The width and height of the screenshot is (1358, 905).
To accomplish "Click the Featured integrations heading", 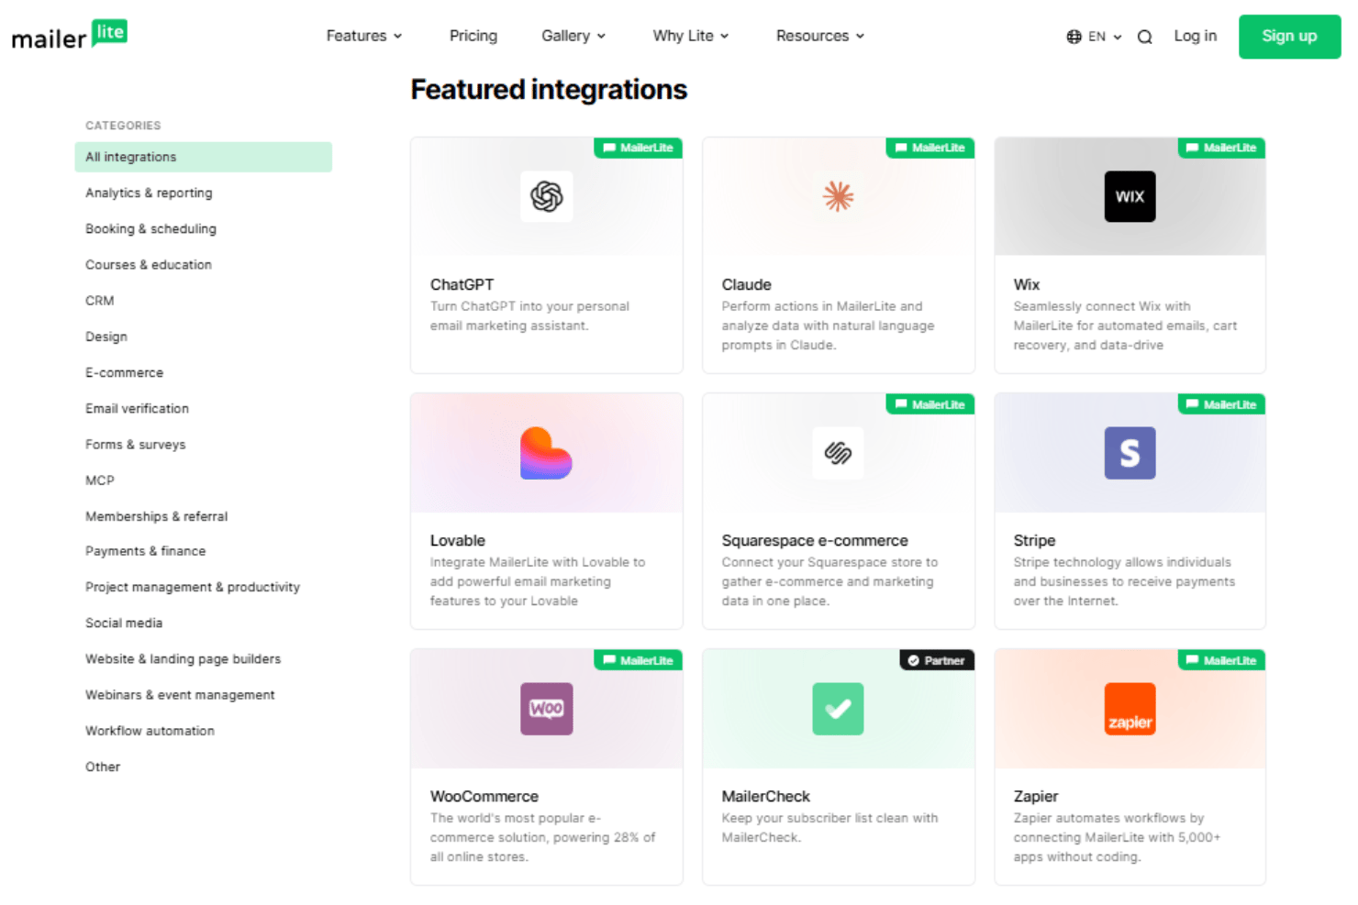I will (x=549, y=90).
